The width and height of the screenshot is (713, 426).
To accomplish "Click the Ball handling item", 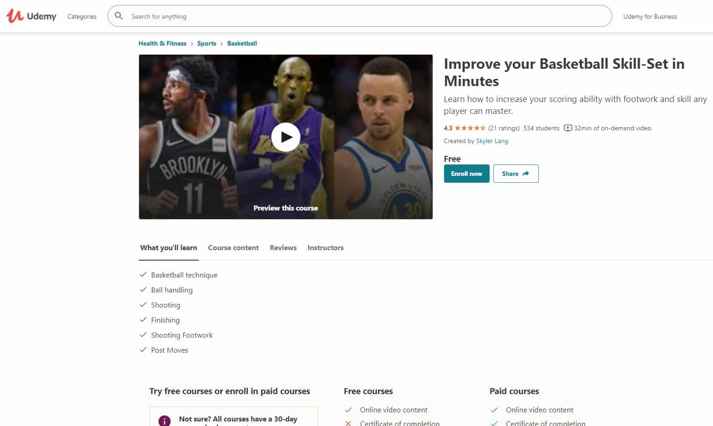I will click(x=172, y=290).
